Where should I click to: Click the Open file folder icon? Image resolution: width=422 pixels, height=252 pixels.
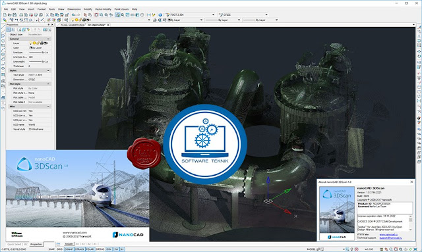[x=10, y=14]
